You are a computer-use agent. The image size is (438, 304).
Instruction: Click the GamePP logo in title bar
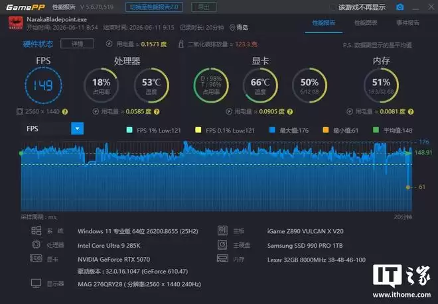point(25,7)
